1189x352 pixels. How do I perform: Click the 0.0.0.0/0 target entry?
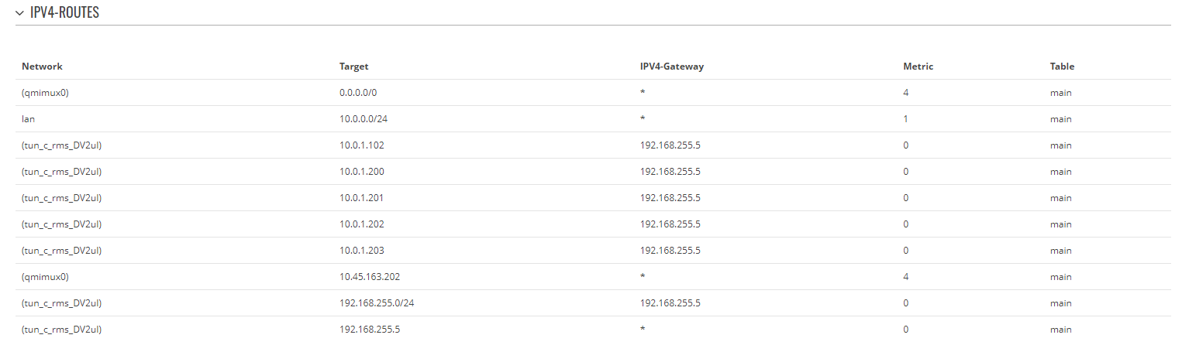tap(358, 93)
